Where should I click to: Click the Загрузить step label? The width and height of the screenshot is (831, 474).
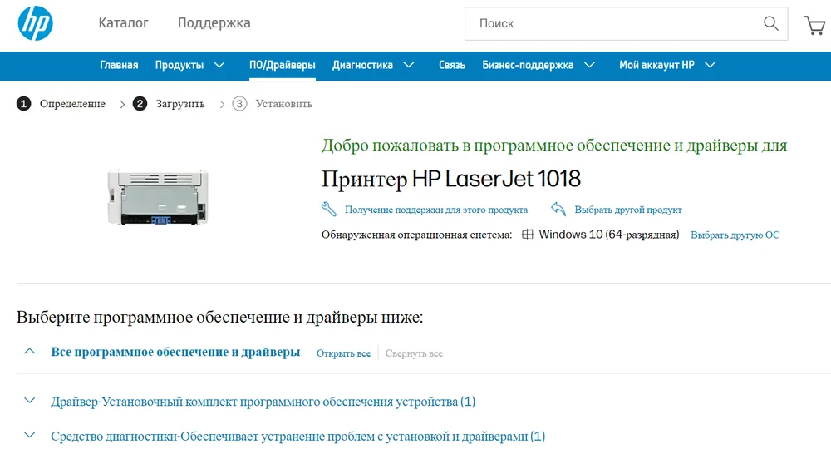(180, 103)
